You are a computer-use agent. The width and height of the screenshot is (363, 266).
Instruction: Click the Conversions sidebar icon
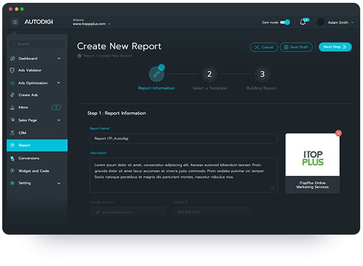click(x=12, y=158)
